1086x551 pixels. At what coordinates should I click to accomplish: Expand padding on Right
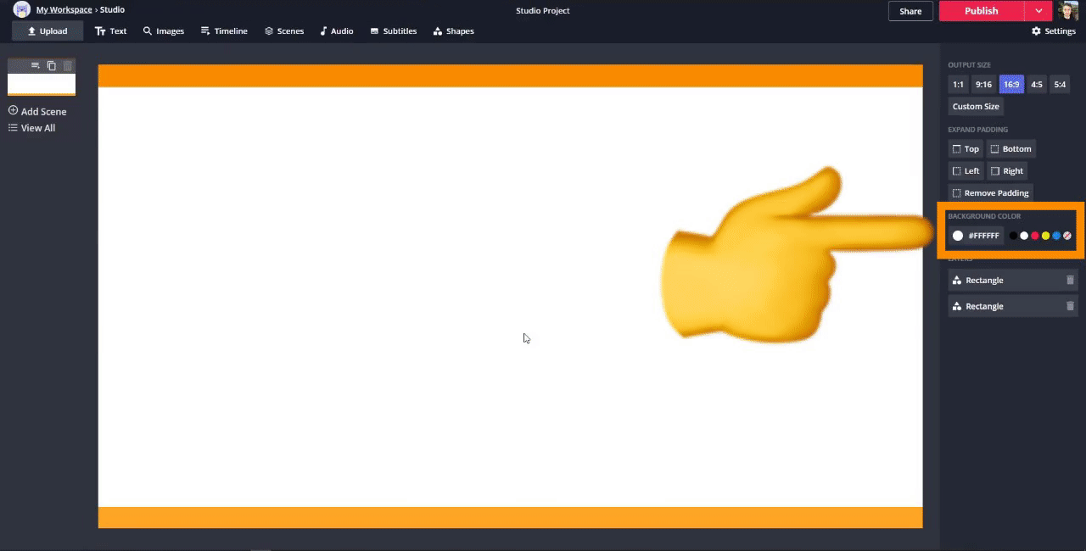pyautogui.click(x=1007, y=171)
